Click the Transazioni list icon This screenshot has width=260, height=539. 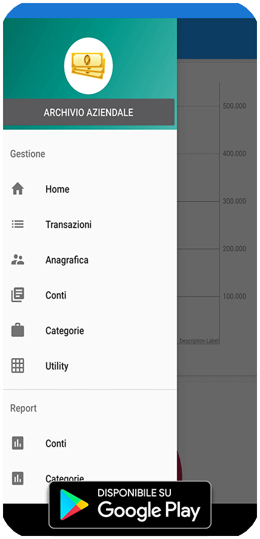pos(18,225)
